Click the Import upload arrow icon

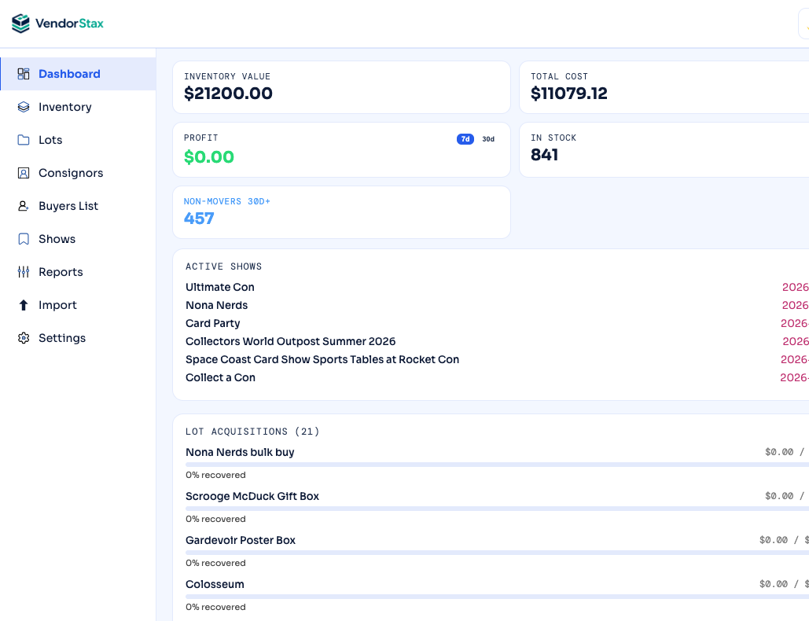click(24, 305)
